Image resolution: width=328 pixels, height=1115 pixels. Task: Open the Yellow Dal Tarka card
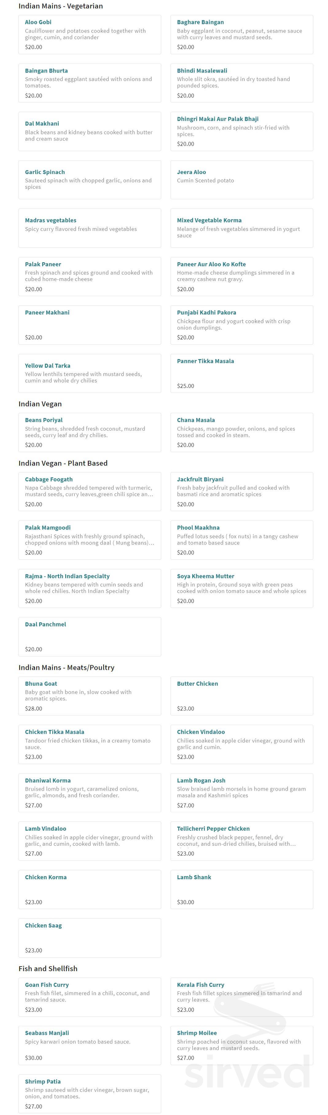(x=48, y=366)
